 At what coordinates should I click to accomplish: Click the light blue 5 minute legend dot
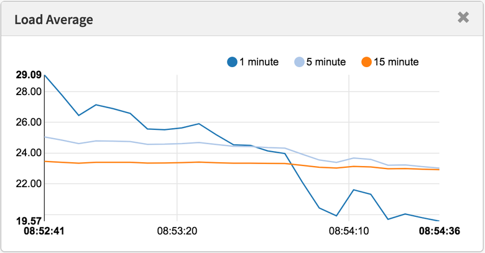click(300, 62)
